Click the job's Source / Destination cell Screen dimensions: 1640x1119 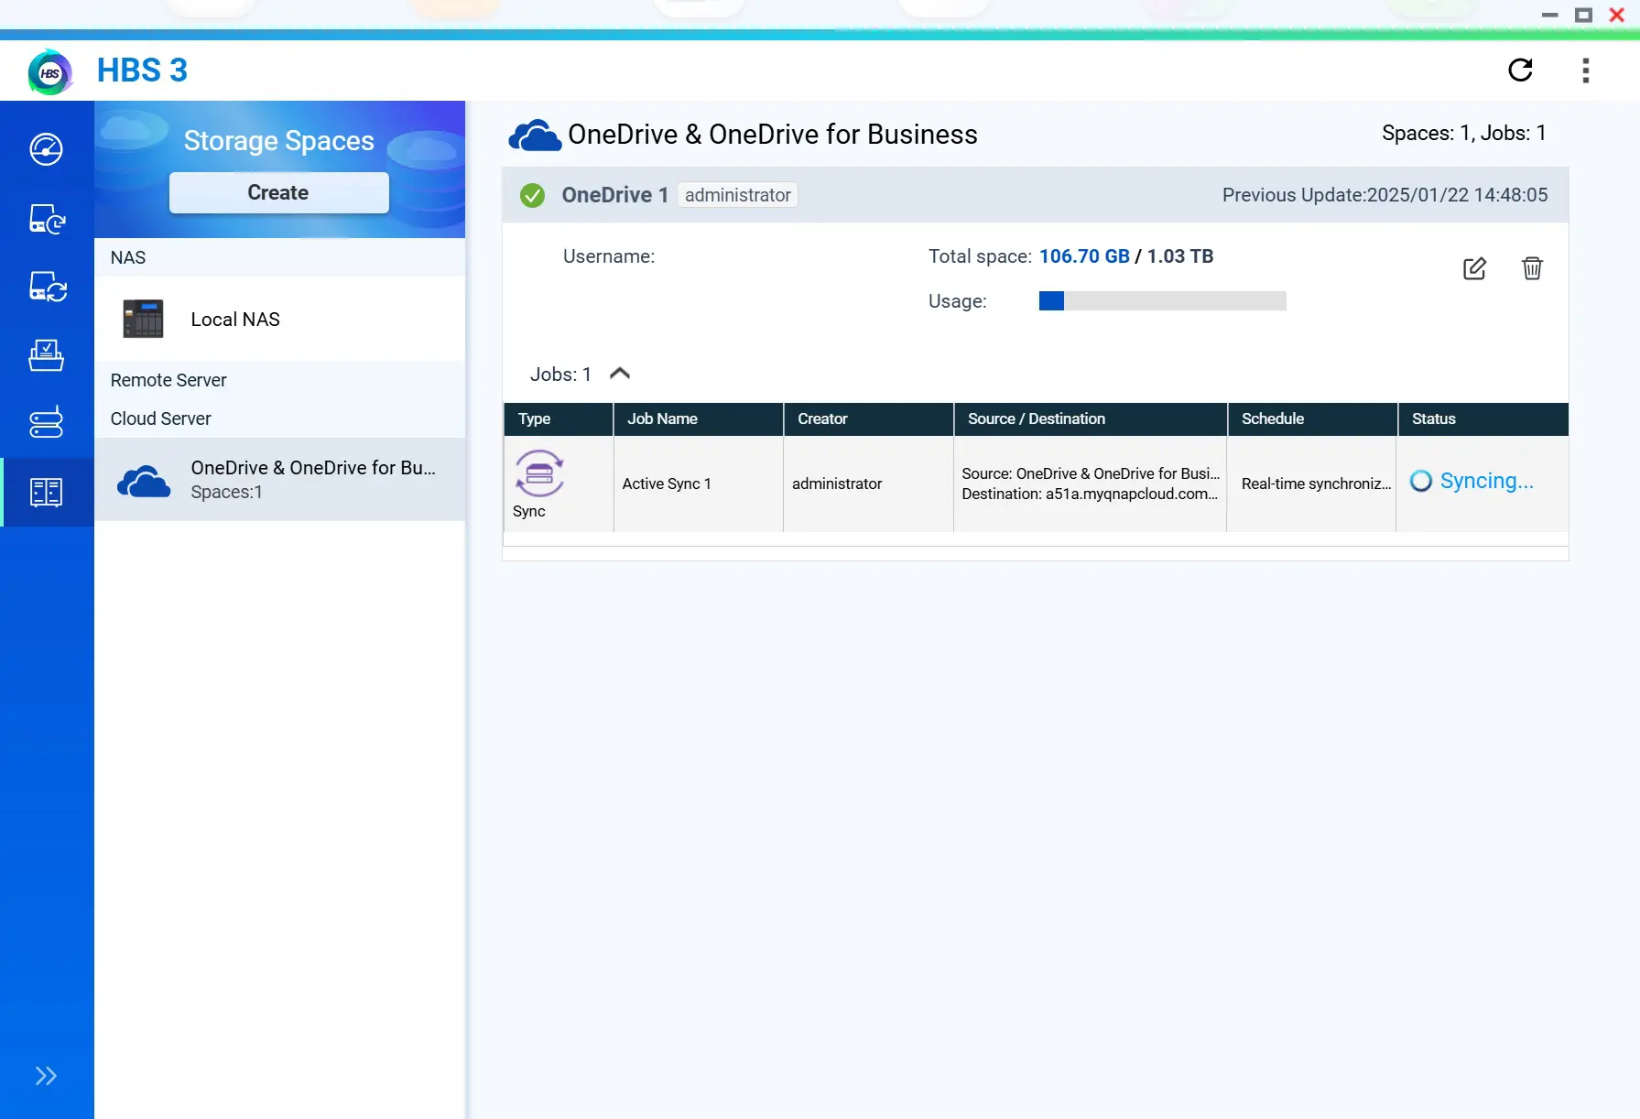[x=1090, y=483]
